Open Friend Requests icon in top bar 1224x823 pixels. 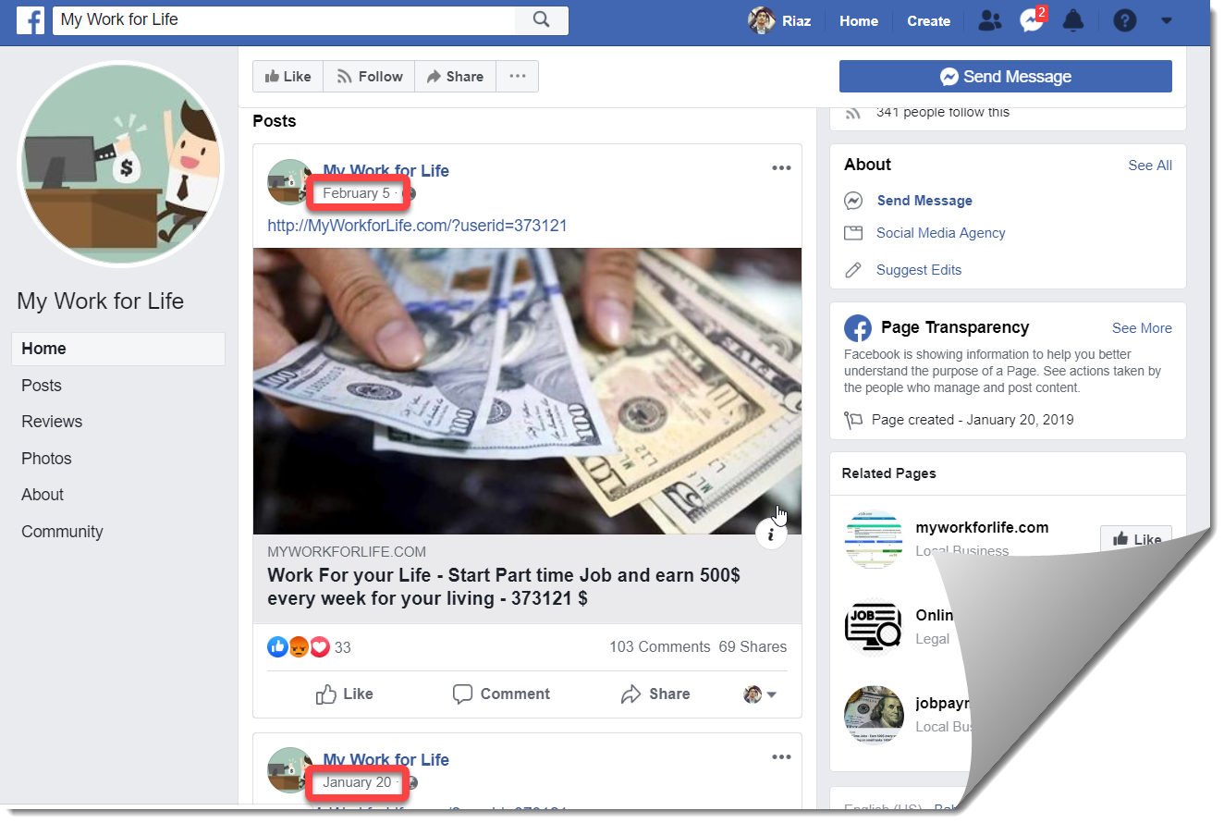989,20
